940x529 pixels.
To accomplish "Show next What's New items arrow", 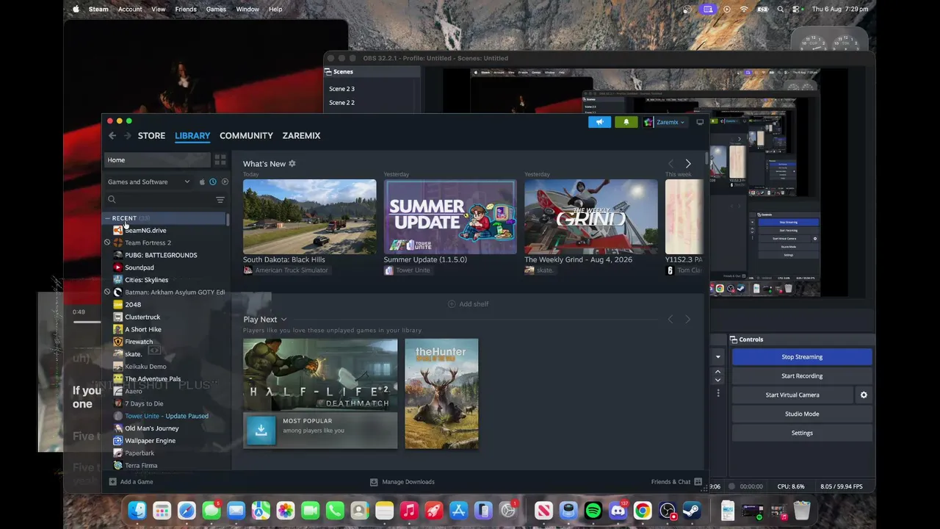I will click(x=688, y=163).
